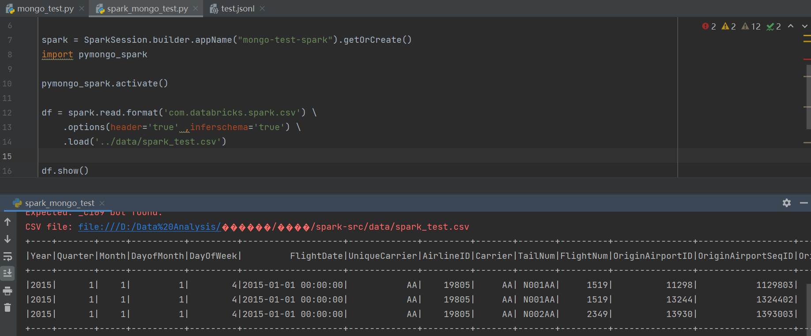Click the red errors indicator showing 2
The width and height of the screenshot is (811, 336).
point(709,26)
